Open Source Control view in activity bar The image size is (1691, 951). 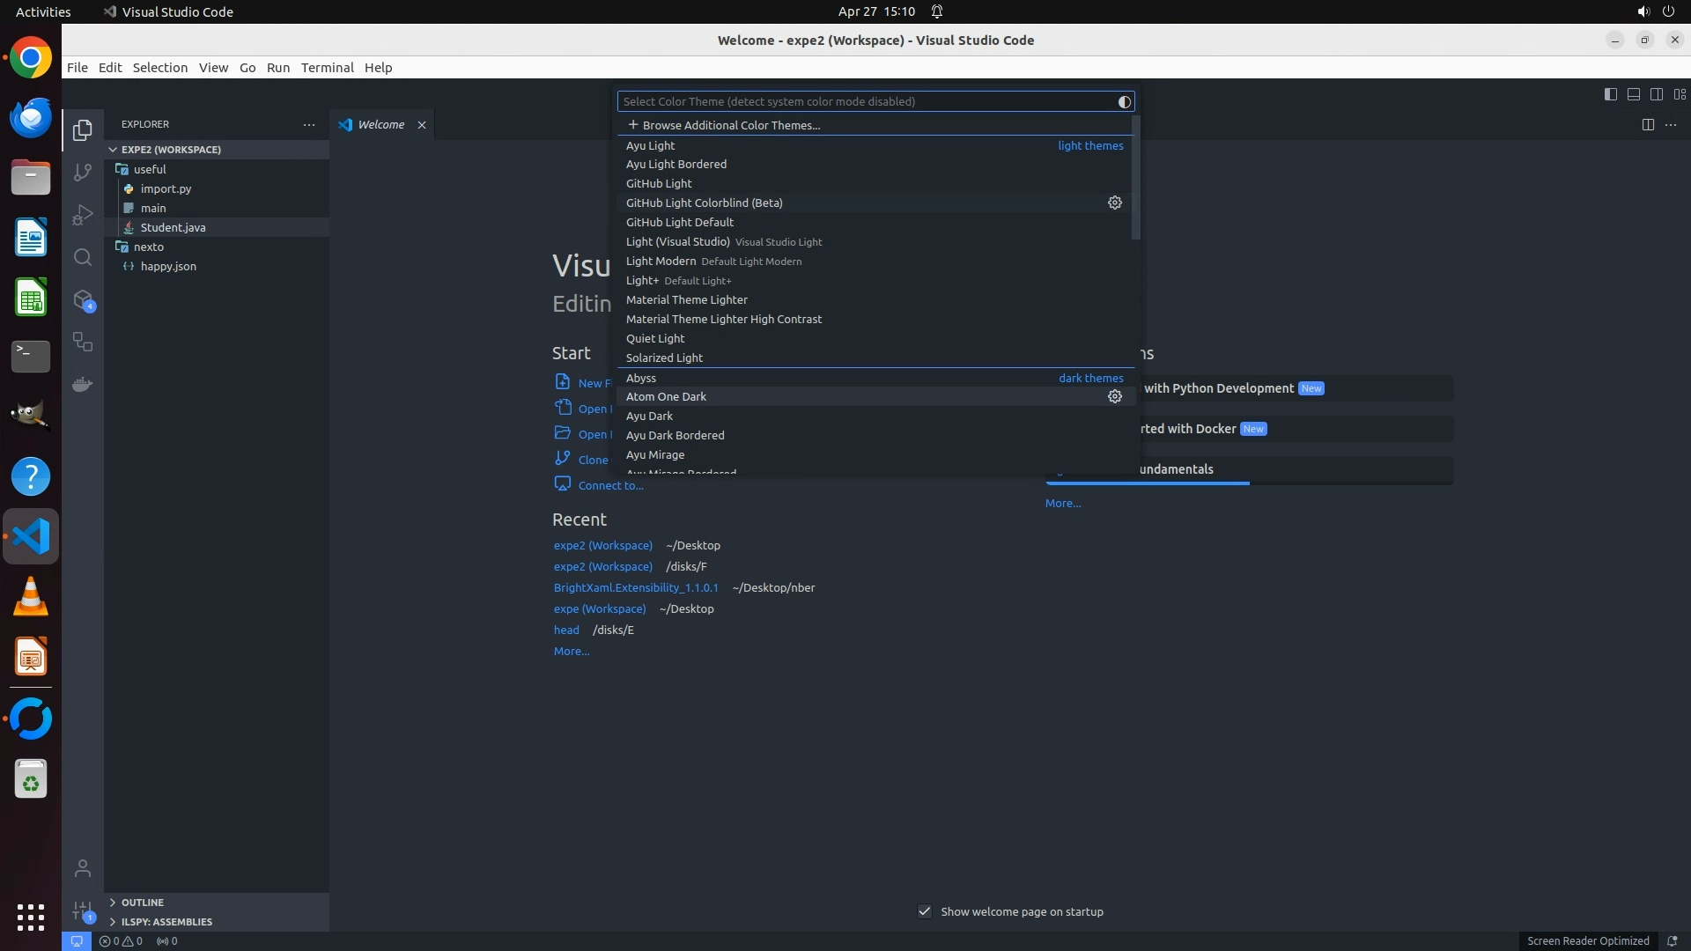[83, 173]
